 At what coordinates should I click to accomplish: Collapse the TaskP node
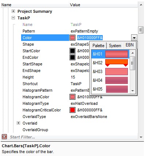[x=13, y=18]
